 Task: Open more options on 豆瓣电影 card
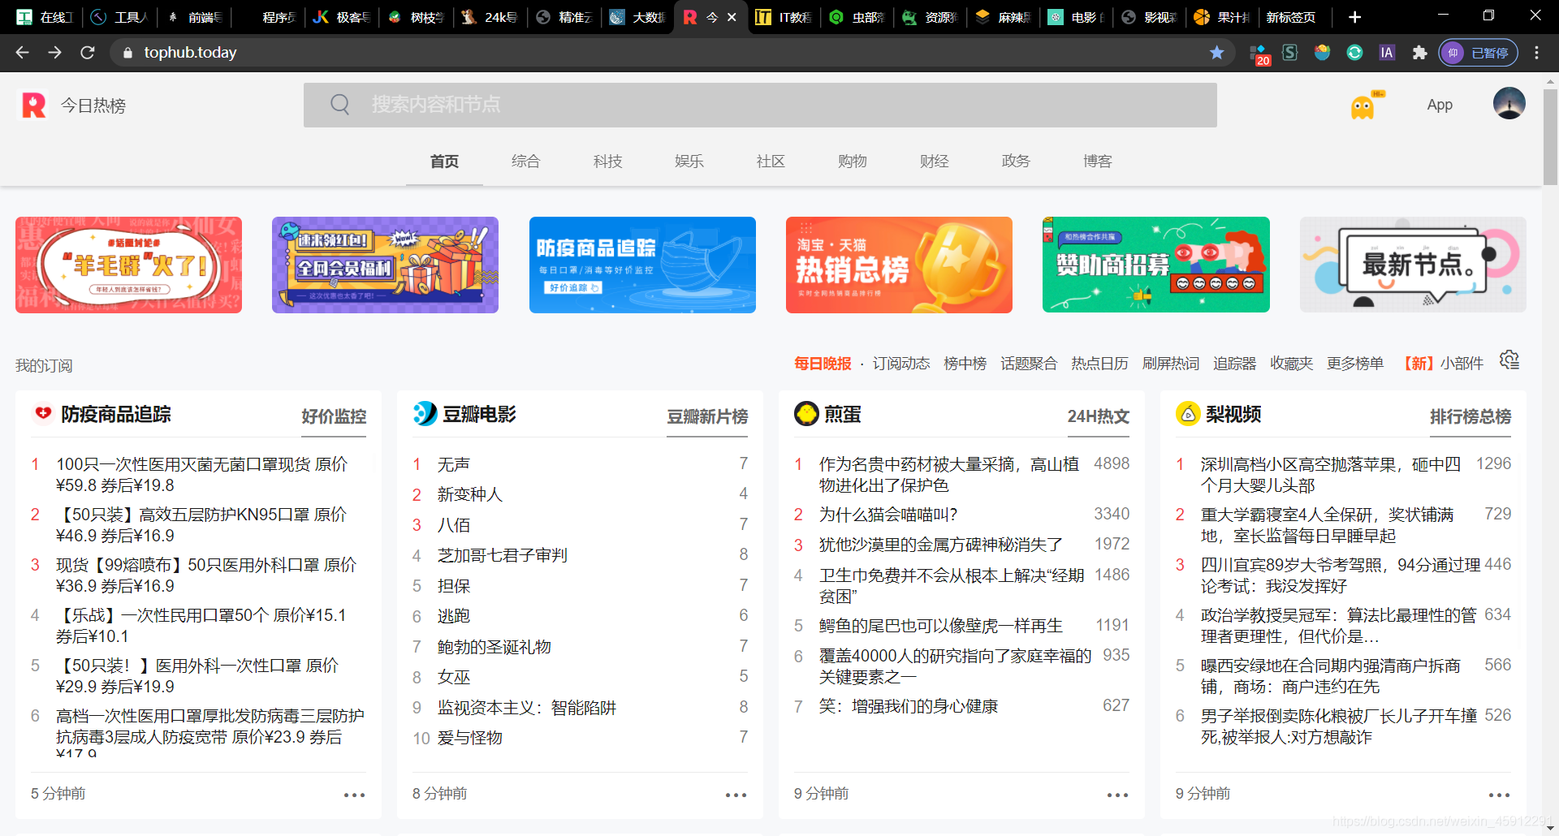point(736,795)
